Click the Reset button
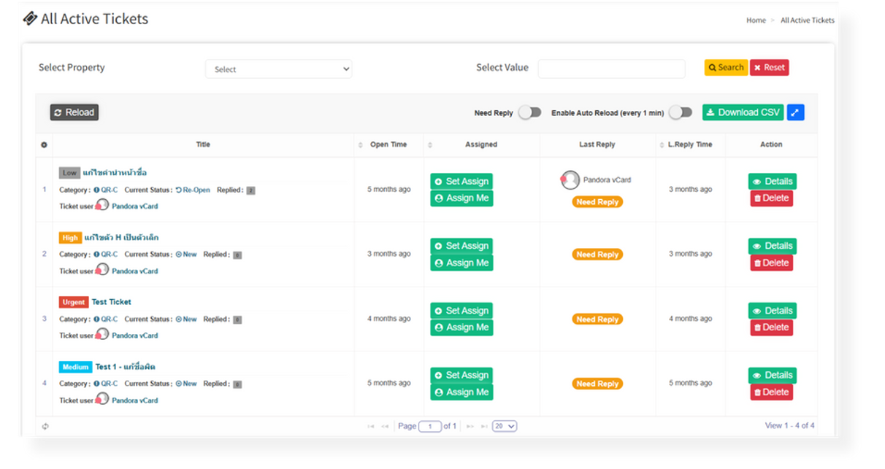This screenshot has width=885, height=469. point(770,67)
